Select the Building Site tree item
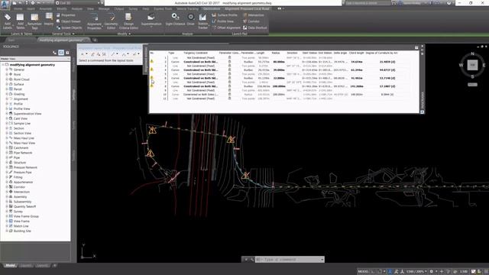This screenshot has height=275, width=489. pyautogui.click(x=22, y=231)
